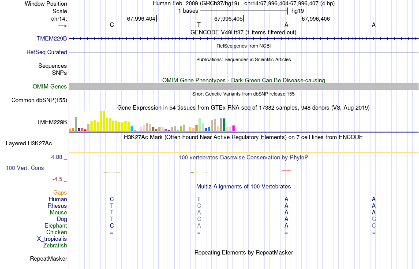Click the H3K27Ac Mark track title
This screenshot has width=419, height=269.
pos(243,137)
